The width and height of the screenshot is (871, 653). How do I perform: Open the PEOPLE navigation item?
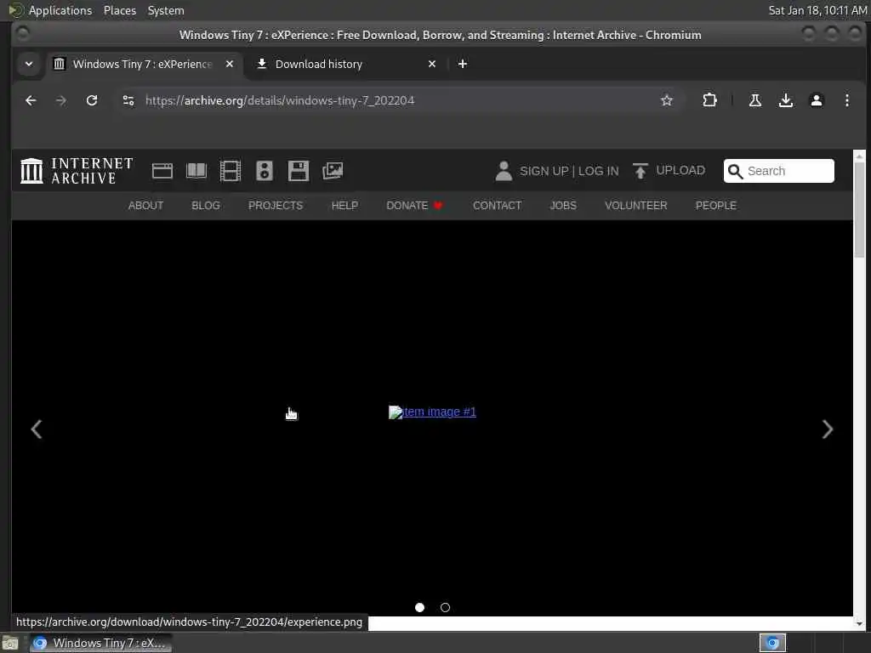pos(716,206)
